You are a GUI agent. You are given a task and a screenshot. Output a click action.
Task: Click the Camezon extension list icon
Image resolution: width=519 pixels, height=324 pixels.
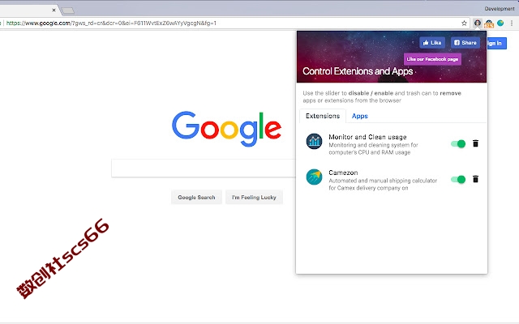click(x=314, y=177)
